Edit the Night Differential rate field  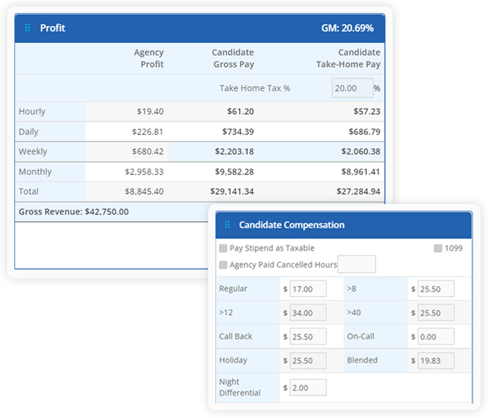pos(308,388)
